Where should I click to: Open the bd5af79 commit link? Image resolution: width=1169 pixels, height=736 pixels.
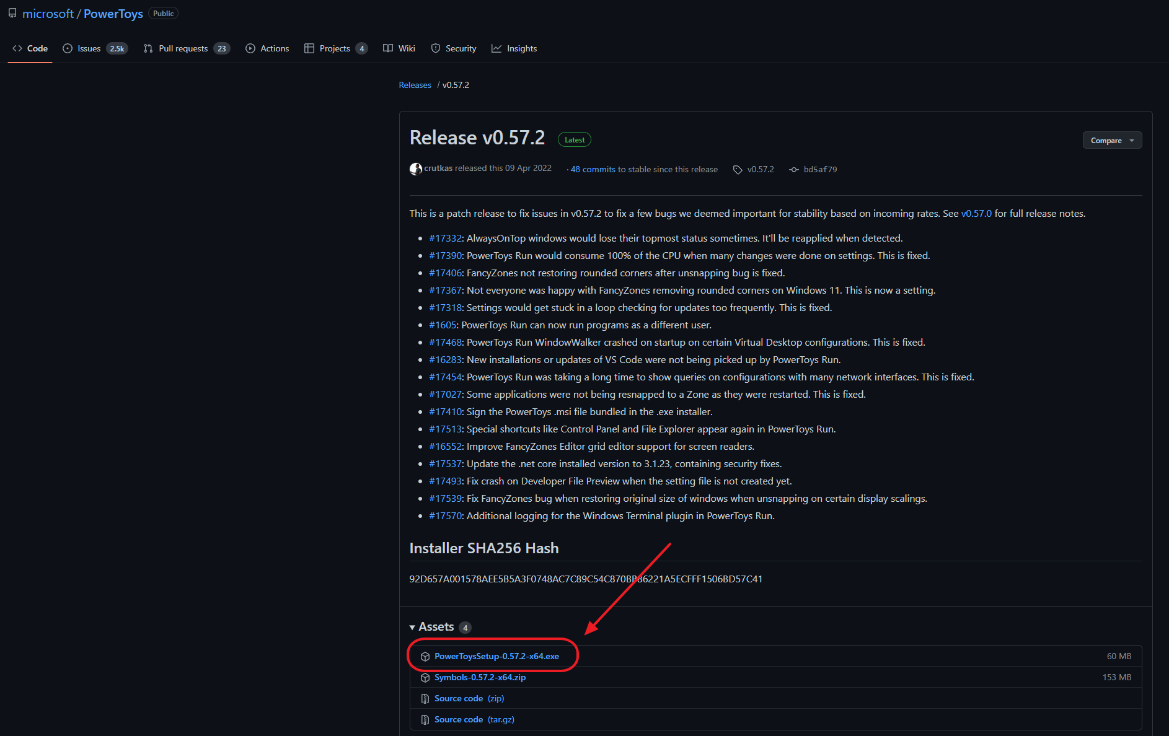(820, 169)
